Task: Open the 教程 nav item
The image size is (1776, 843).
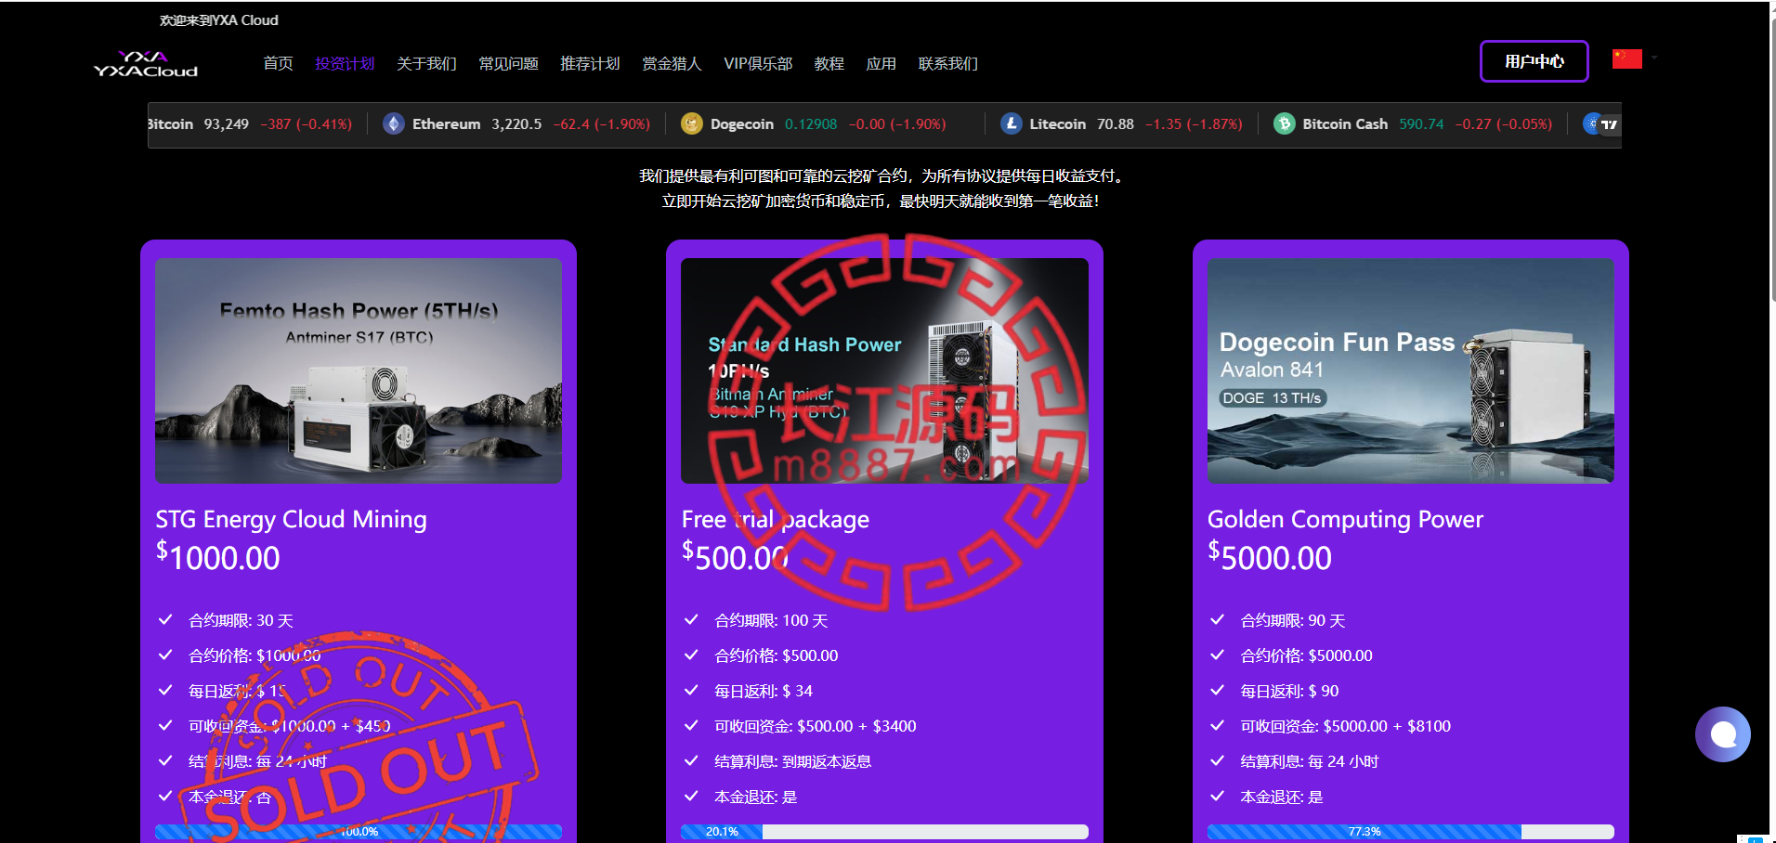Action: pos(829,63)
